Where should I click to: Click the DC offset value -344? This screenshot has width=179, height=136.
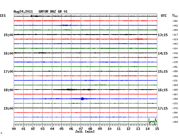(x=175, y=58)
